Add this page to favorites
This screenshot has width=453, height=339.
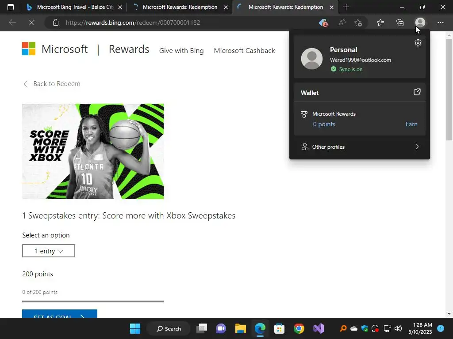point(358,23)
